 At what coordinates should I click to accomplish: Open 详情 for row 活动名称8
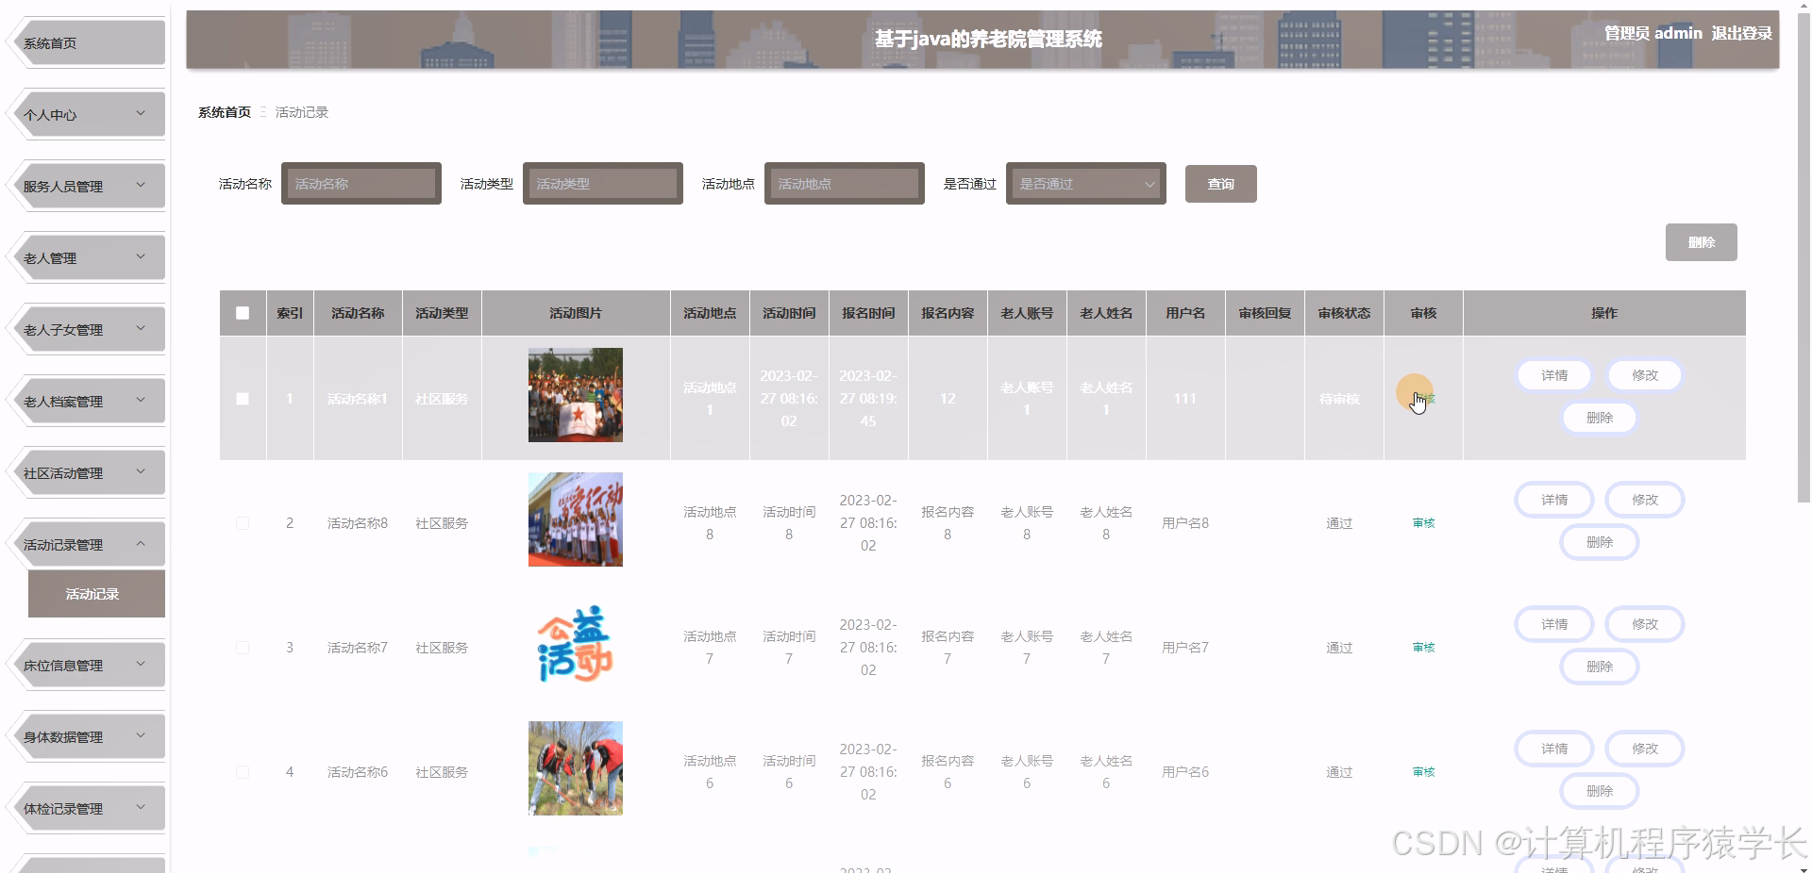click(x=1553, y=500)
